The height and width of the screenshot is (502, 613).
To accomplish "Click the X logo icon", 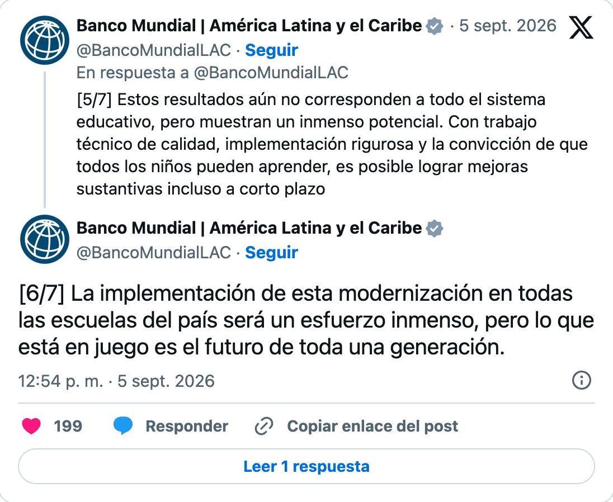I will pos(581,27).
